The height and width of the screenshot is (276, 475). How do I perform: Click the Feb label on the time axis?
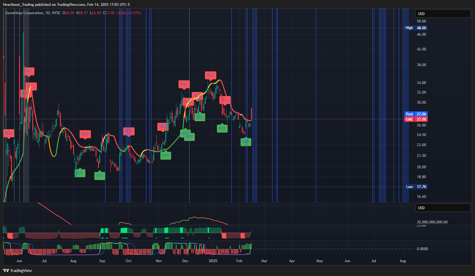239,261
